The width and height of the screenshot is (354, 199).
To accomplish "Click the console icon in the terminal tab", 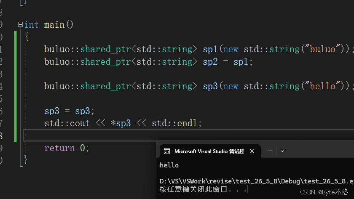I will tap(167, 151).
